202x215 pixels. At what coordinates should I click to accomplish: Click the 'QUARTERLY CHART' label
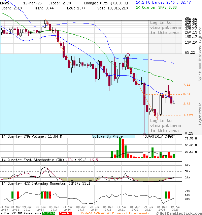click(160, 136)
